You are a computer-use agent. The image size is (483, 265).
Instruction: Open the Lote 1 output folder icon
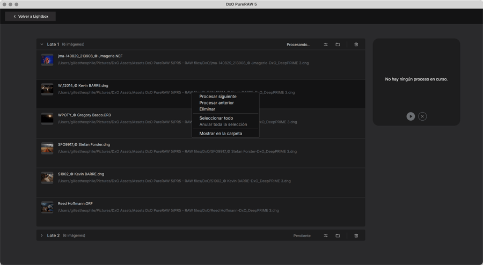[338, 45]
